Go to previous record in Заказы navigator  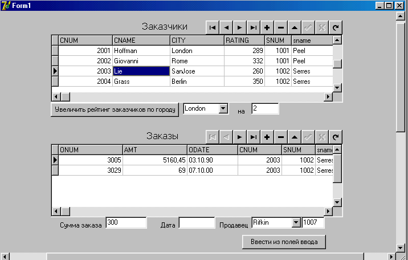click(x=226, y=137)
